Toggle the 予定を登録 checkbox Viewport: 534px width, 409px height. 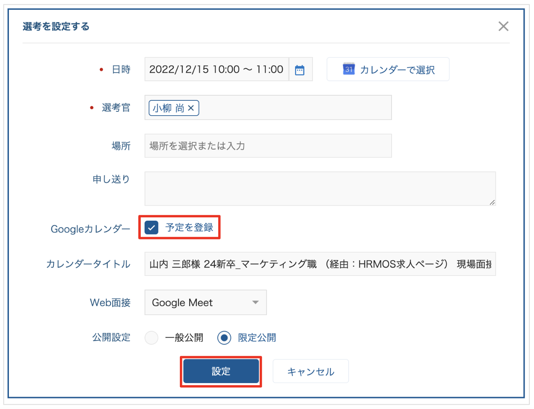(151, 227)
